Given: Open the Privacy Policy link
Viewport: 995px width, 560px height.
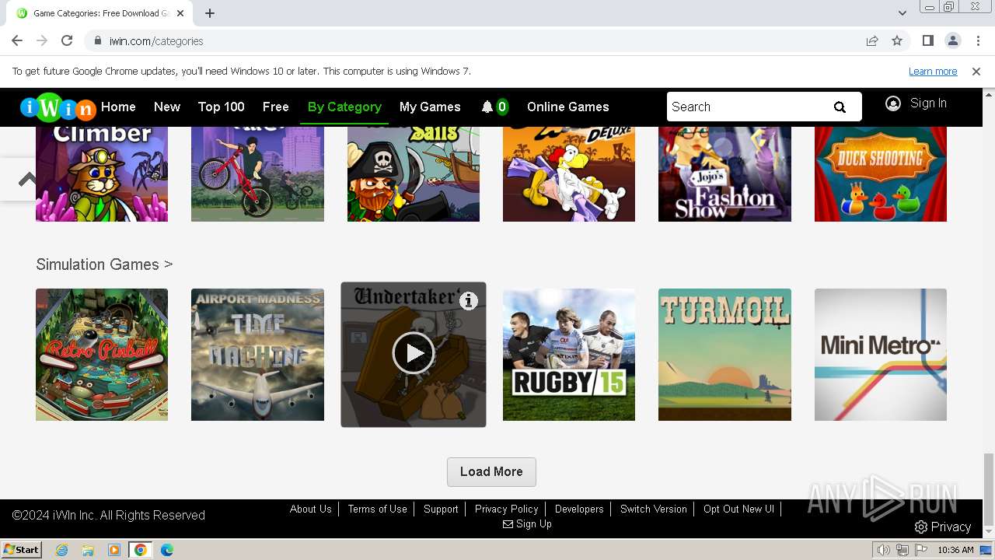Looking at the screenshot, I should point(507,509).
